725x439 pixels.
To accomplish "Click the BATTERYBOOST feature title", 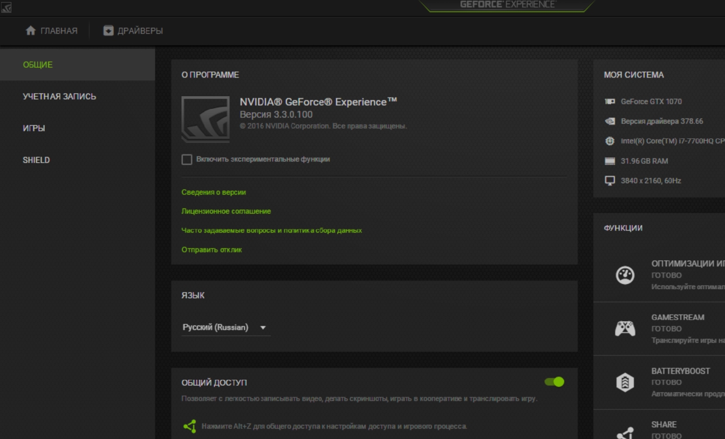I will click(680, 371).
